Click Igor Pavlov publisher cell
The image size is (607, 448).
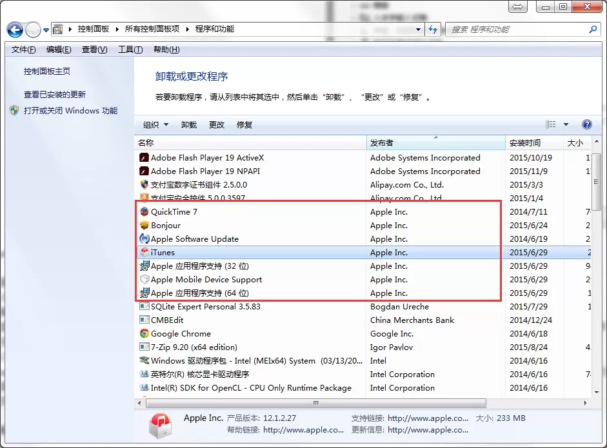(392, 347)
